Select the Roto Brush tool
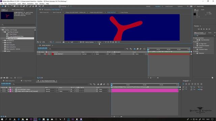This screenshot has width=216, height=121. (40, 6)
